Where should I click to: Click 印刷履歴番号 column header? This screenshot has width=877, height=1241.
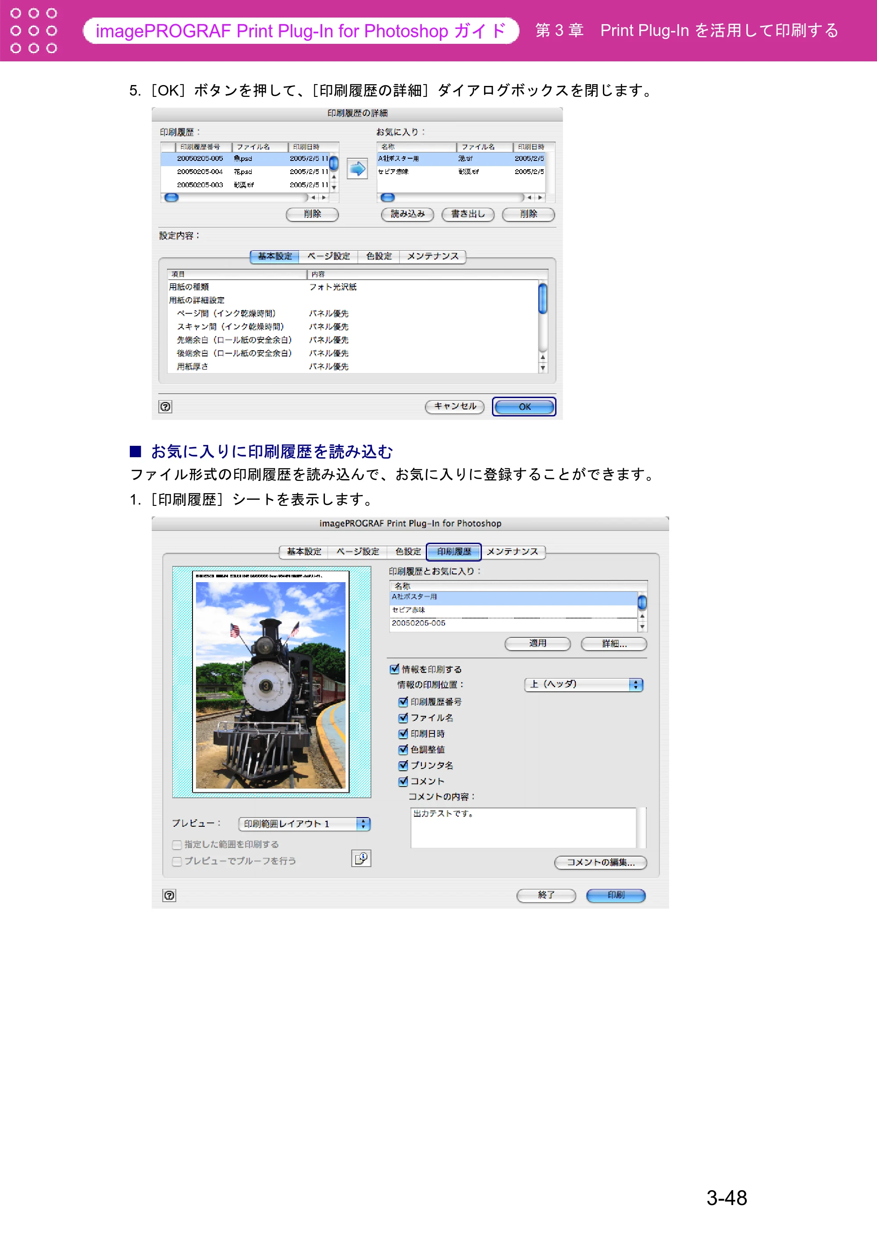coord(204,147)
